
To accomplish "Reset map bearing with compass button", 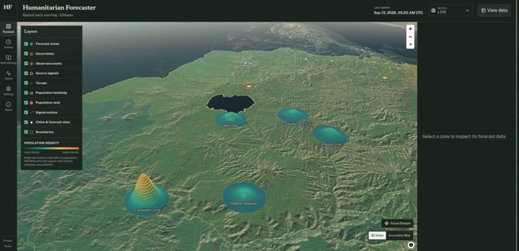I will pyautogui.click(x=410, y=44).
